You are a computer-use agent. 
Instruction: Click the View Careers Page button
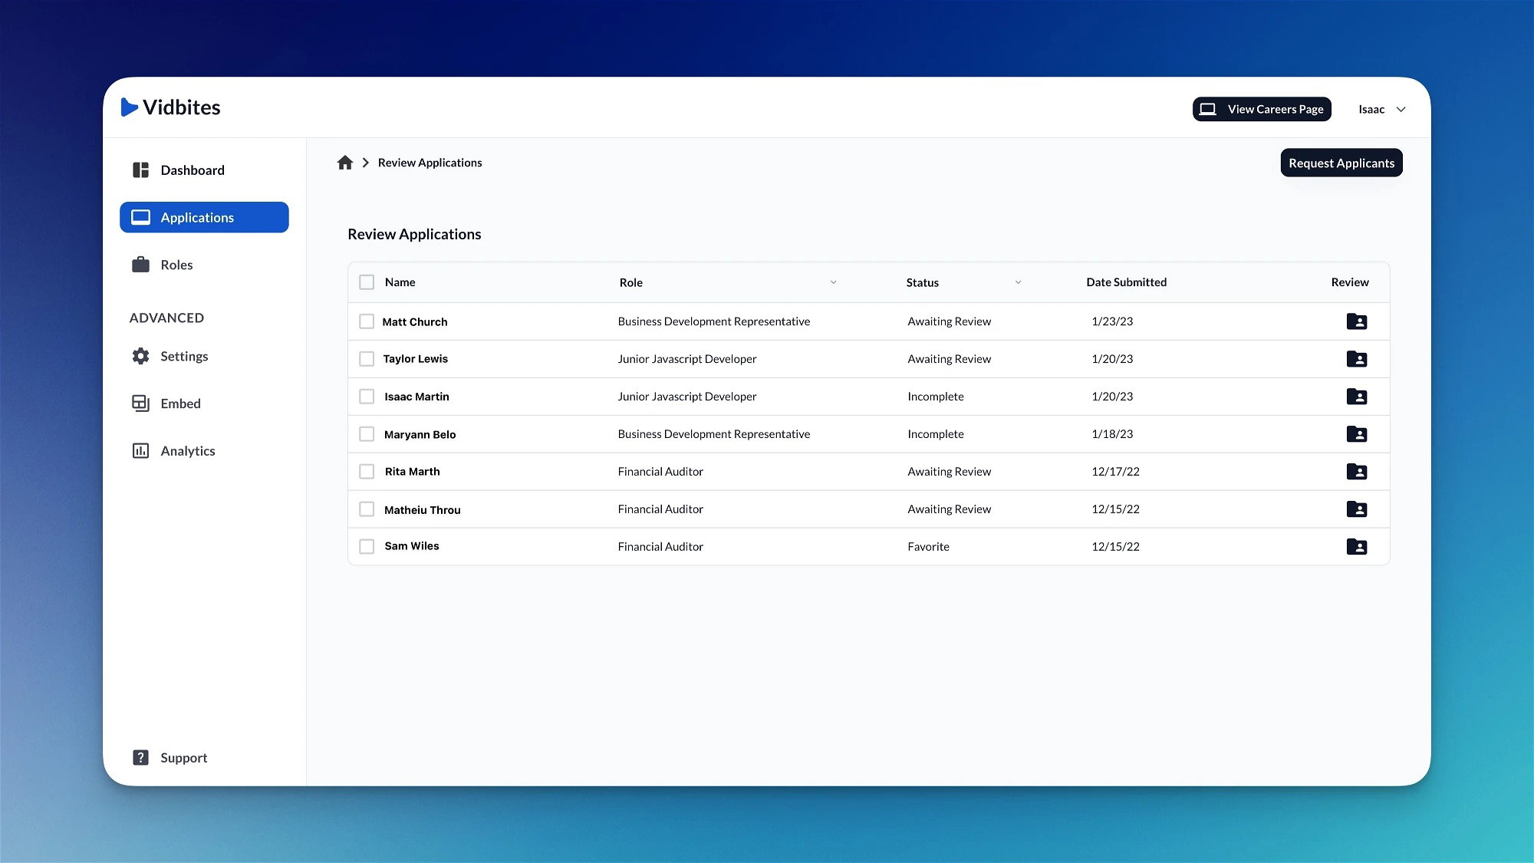tap(1262, 108)
